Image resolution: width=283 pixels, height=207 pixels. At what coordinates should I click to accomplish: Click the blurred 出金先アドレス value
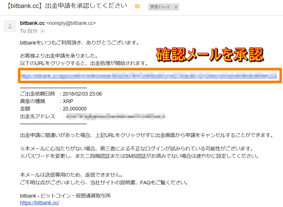116,116
